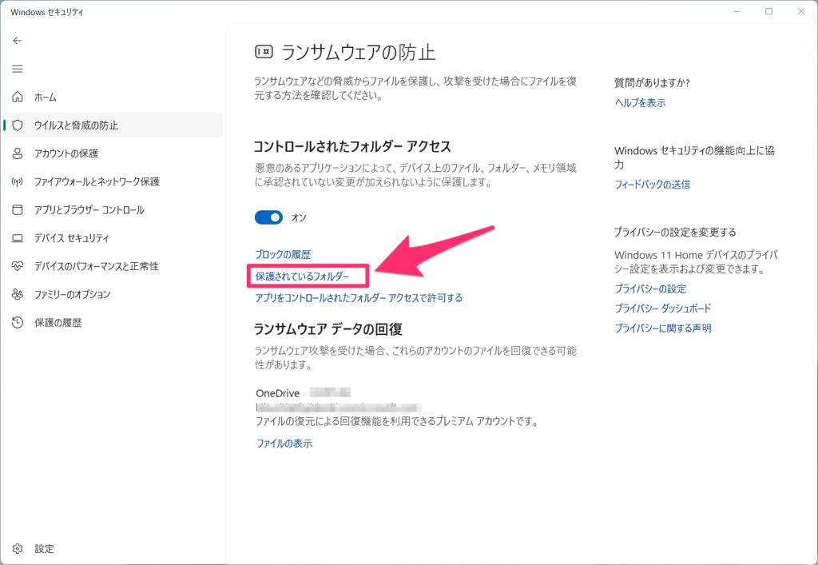Click the 保護されているフォルダー link
The height and width of the screenshot is (565, 818).
pyautogui.click(x=302, y=277)
